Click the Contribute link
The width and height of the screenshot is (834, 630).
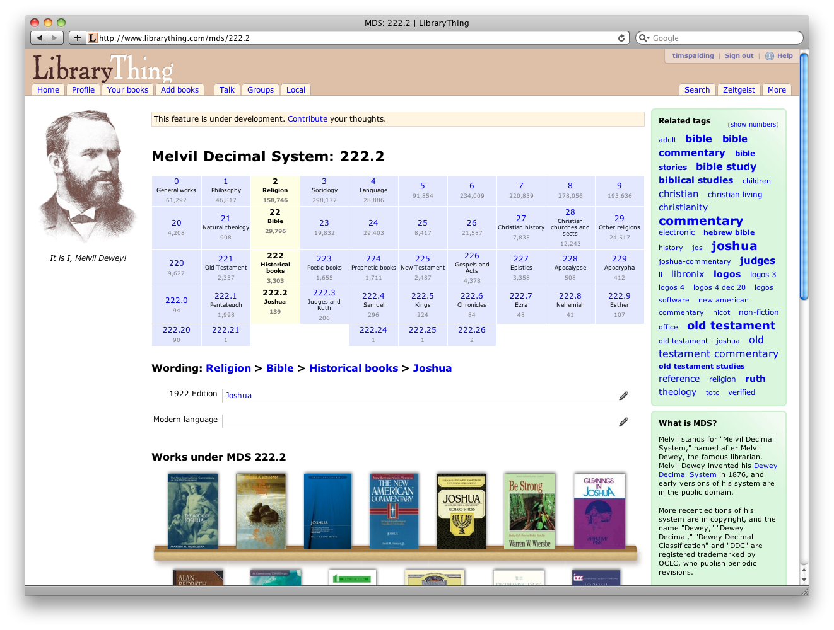307,119
